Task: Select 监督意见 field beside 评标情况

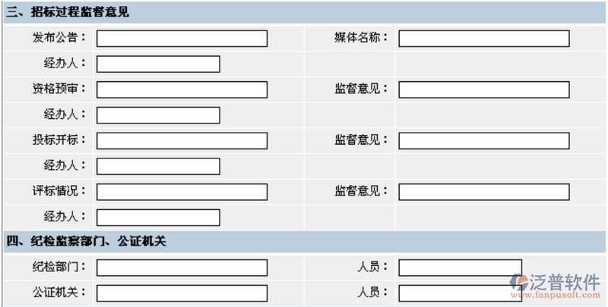Action: click(x=483, y=191)
